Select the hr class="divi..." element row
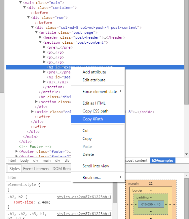 [x=55, y=97]
